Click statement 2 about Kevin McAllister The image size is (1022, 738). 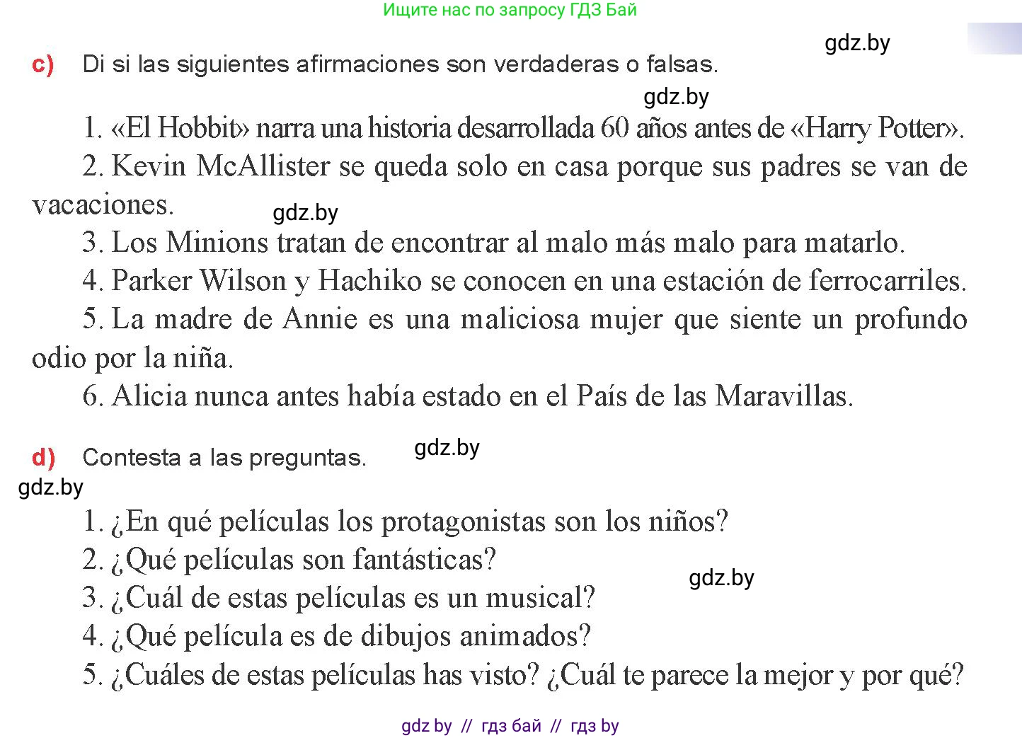500,185
